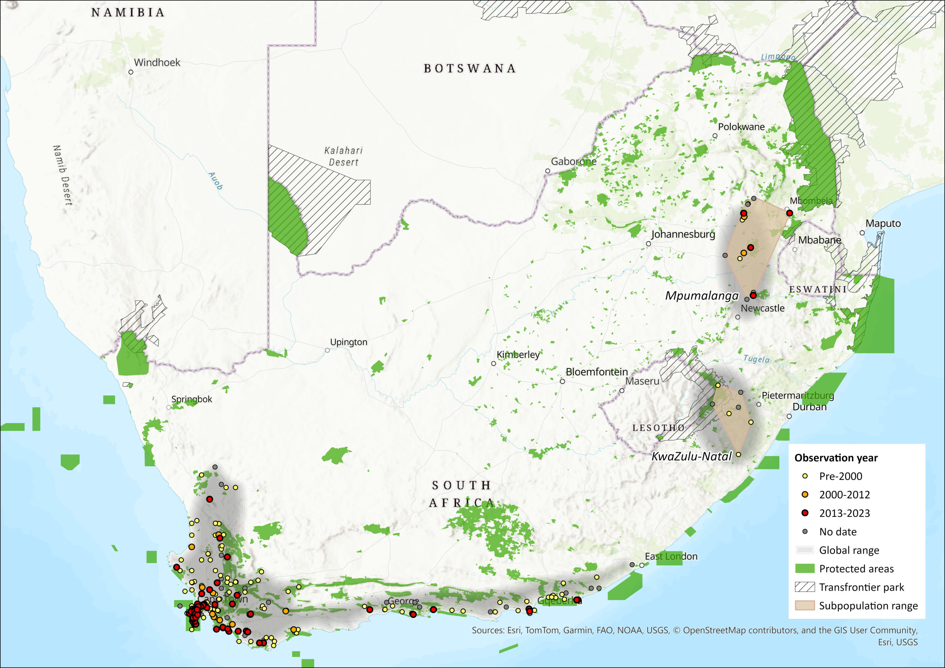Click the Windhoek city marker circle
Screen dimensions: 945x668
click(131, 72)
